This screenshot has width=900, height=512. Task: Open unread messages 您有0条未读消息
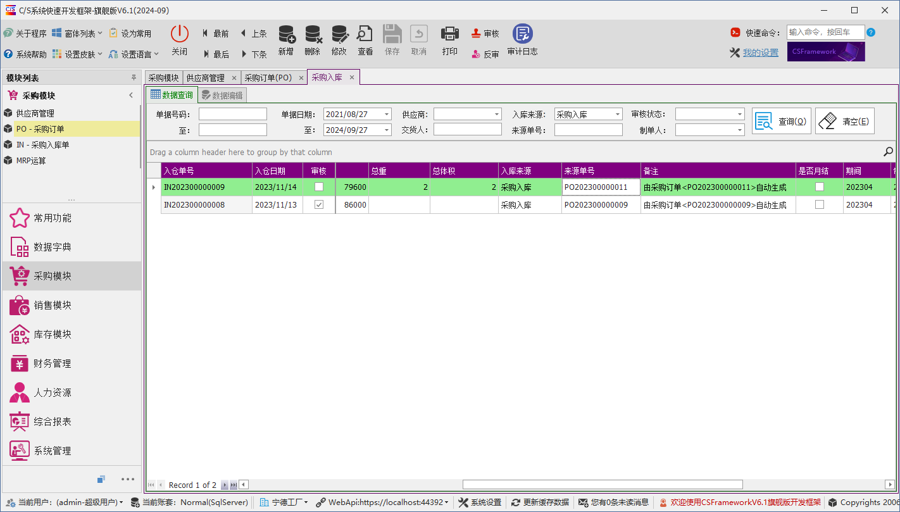coord(613,503)
